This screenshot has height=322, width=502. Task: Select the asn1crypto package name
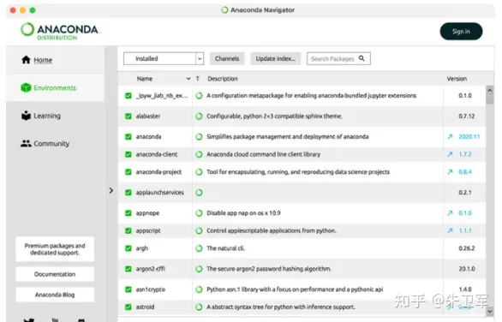pos(151,289)
